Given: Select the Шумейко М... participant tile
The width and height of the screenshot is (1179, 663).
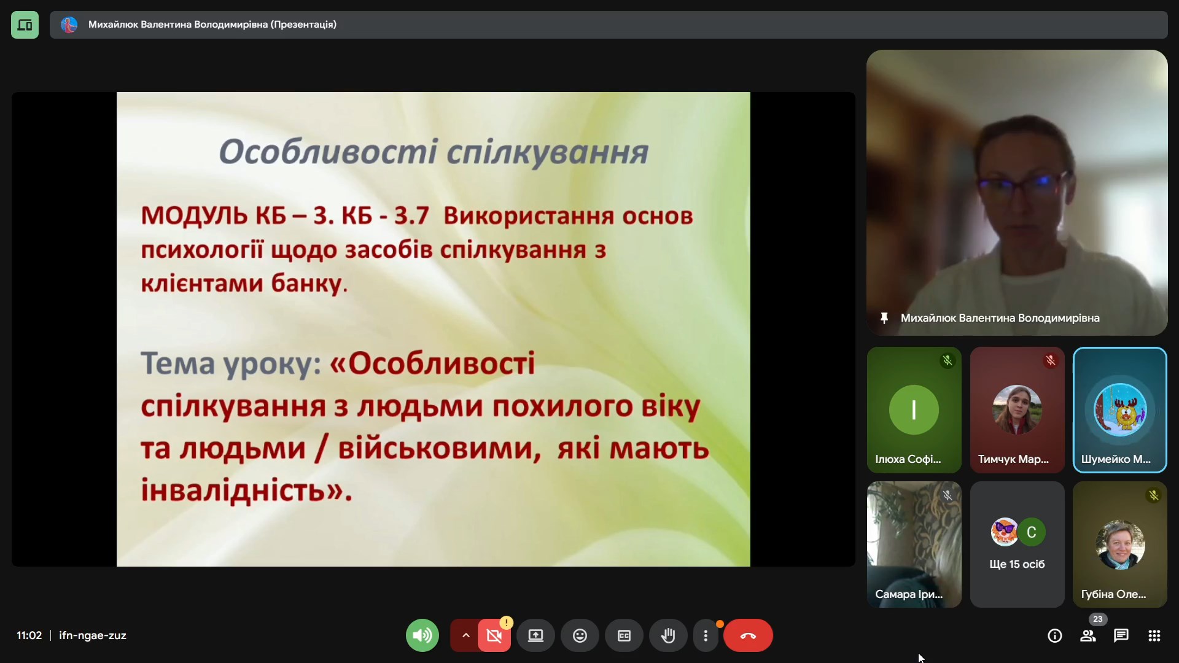Looking at the screenshot, I should click(x=1119, y=410).
